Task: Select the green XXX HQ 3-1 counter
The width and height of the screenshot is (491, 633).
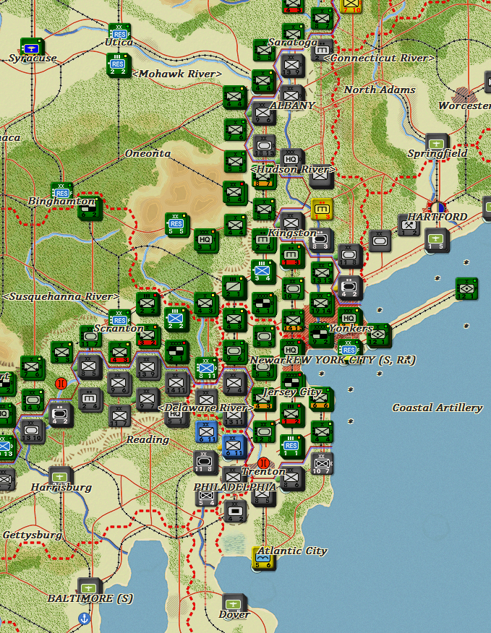Action: (x=205, y=240)
